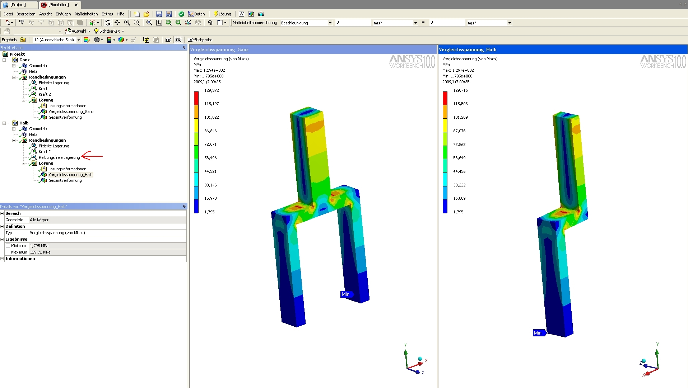
Task: Select Gesamtverformung under Halb
Action: coord(65,180)
